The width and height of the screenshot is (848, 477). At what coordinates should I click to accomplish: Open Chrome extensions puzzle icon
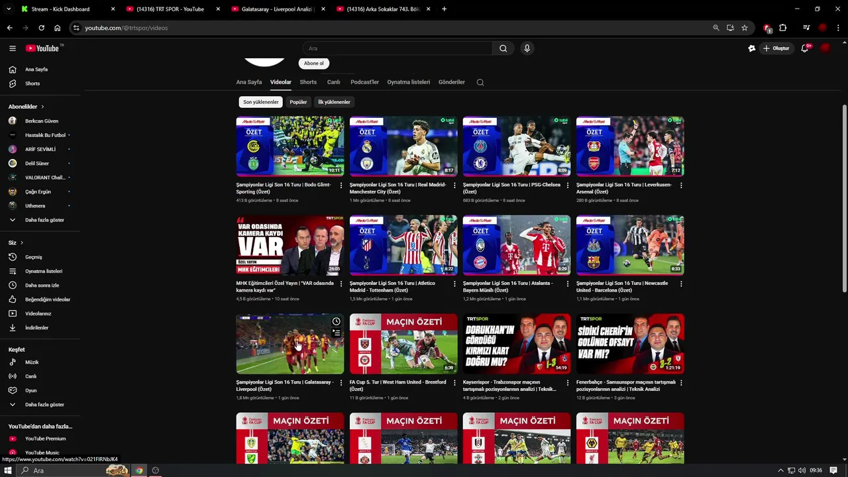point(783,28)
